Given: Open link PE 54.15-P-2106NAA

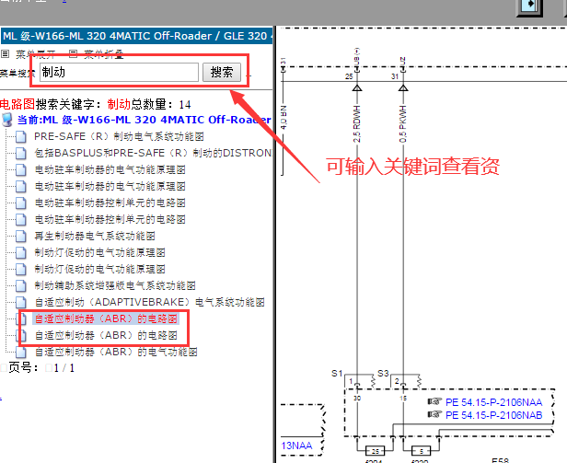Looking at the screenshot, I should click(x=493, y=402).
